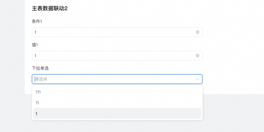Click the 条件1 field label
This screenshot has width=264, height=132.
point(37,21)
